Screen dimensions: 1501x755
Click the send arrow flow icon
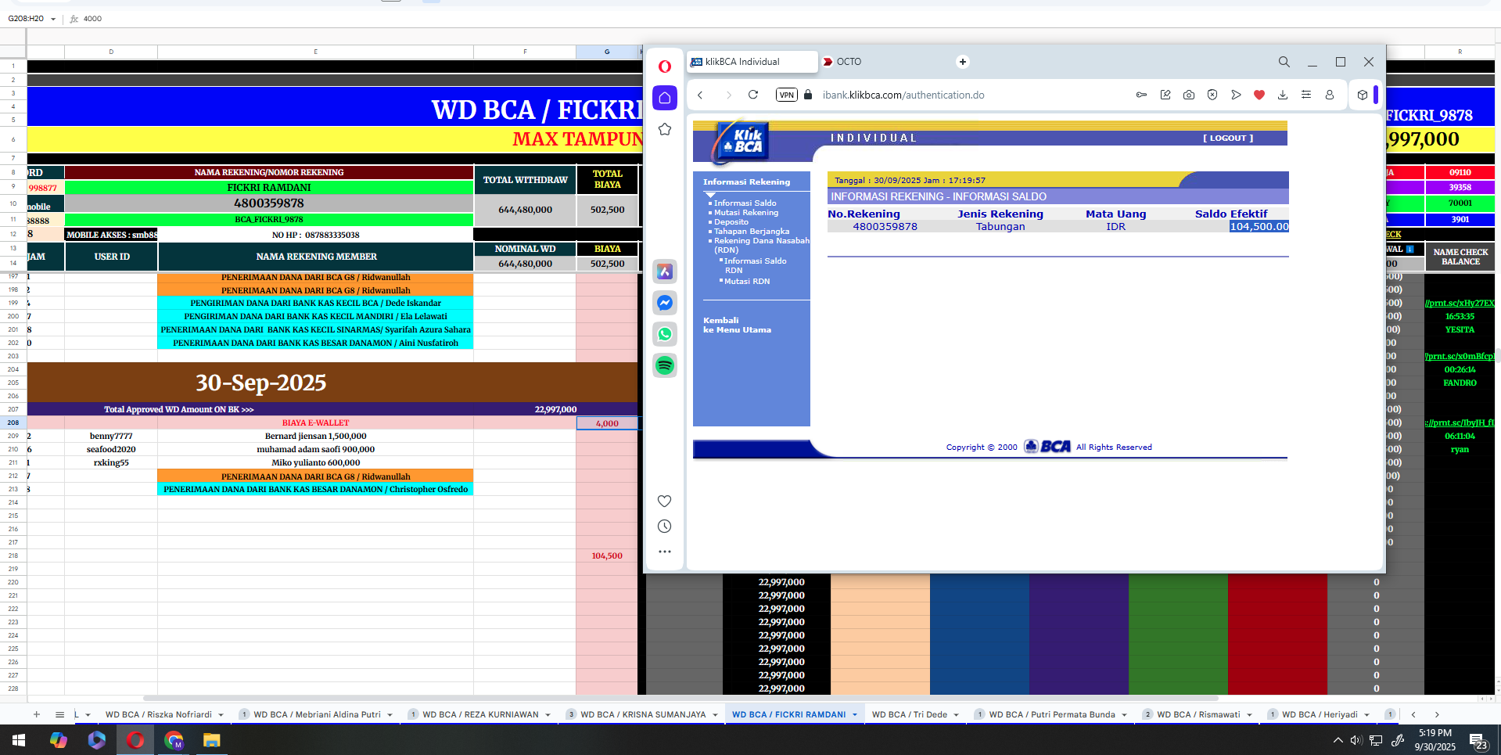[x=1236, y=95]
